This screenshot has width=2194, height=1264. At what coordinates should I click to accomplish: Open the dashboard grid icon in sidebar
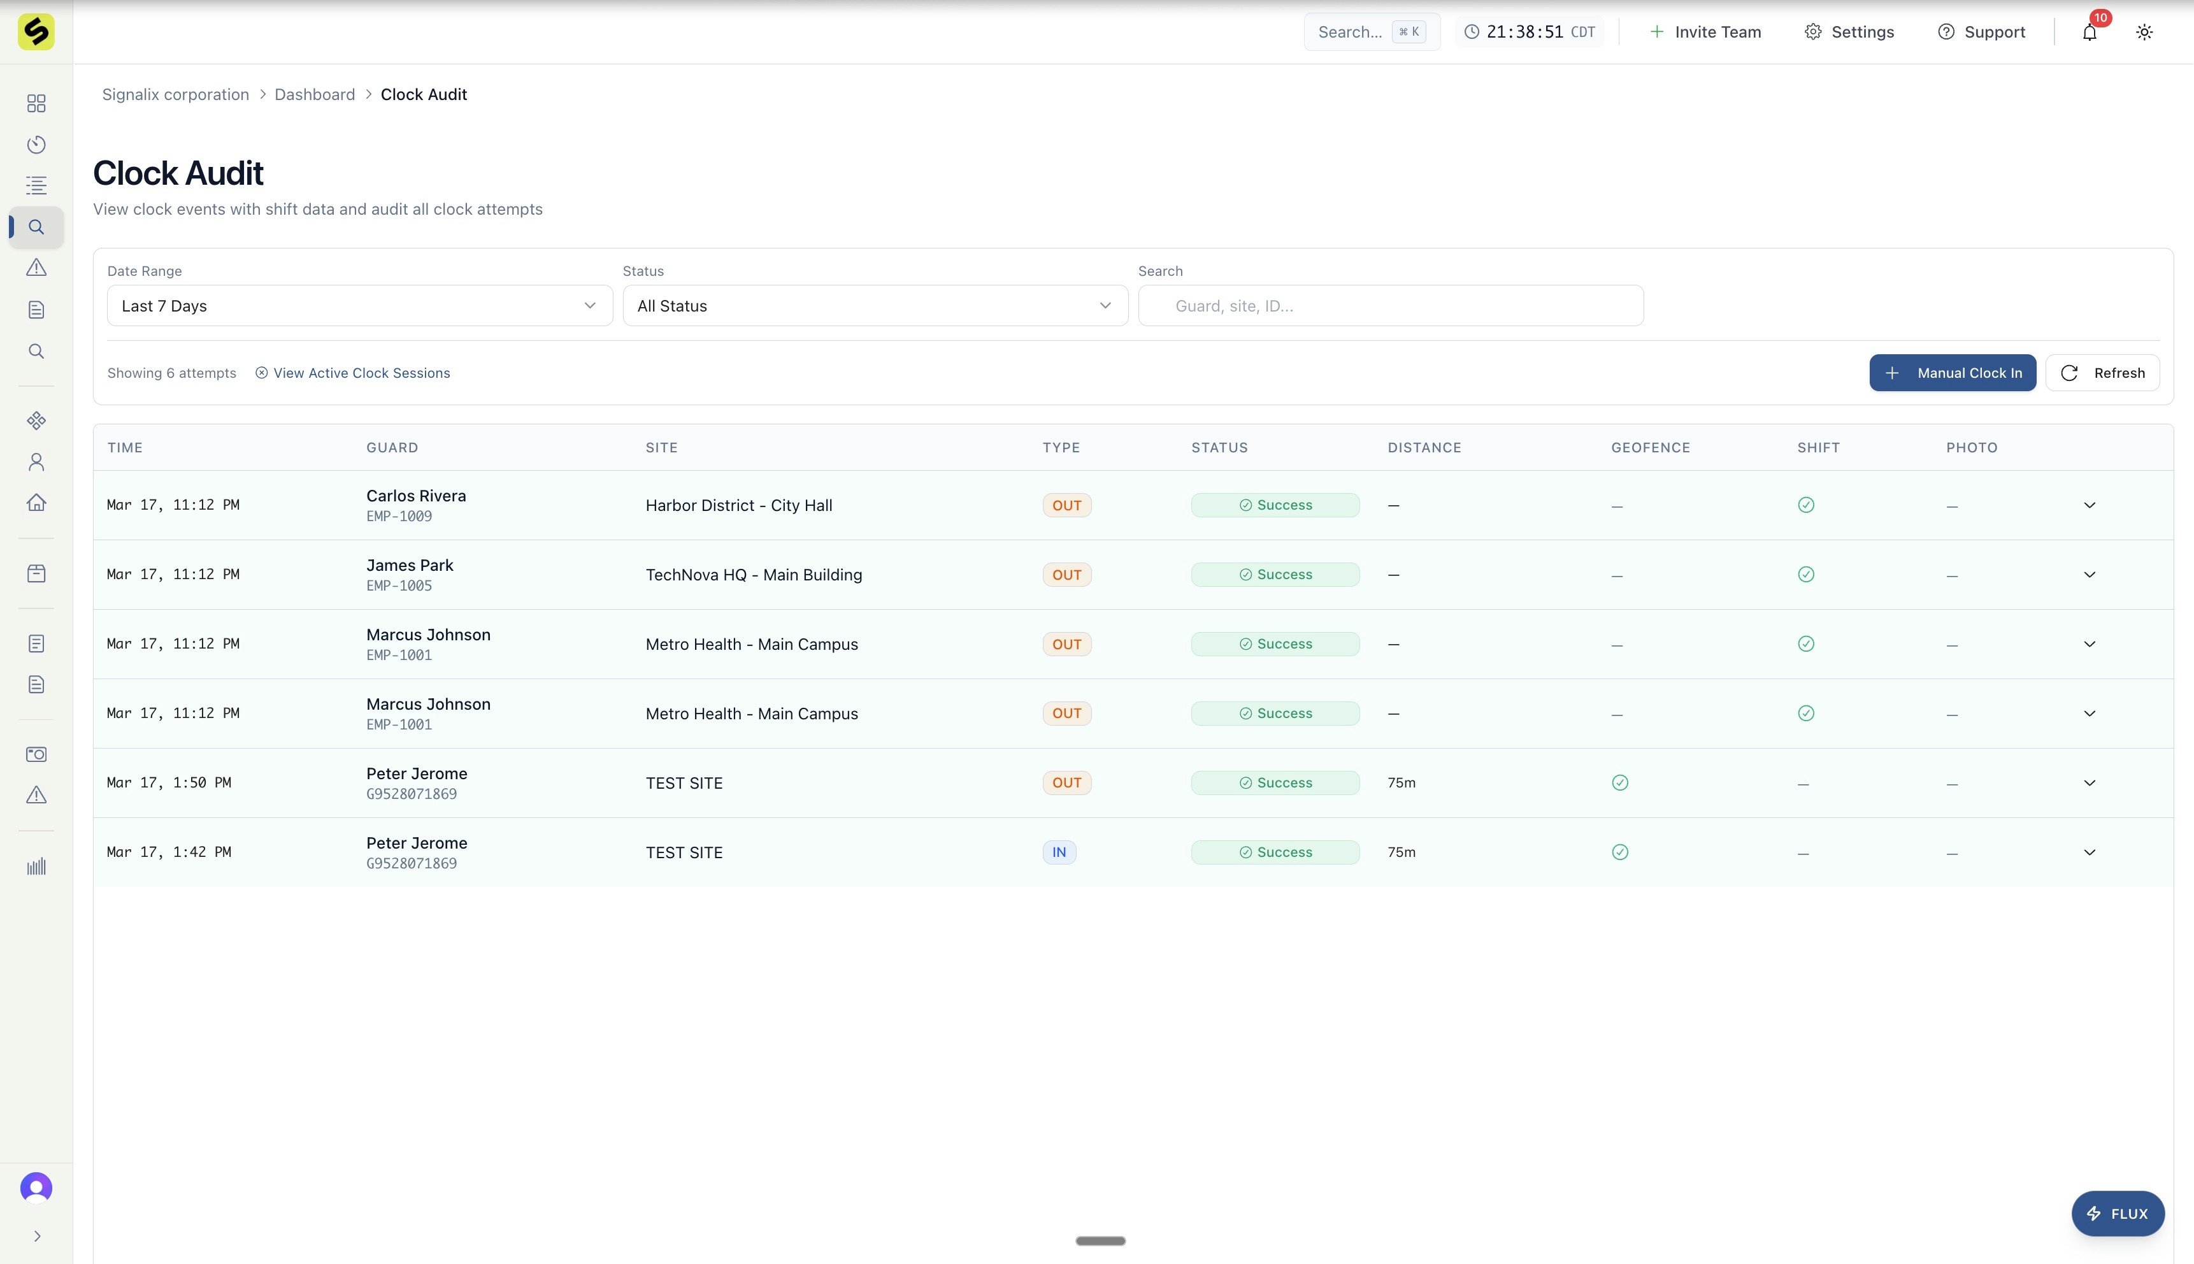pyautogui.click(x=36, y=103)
